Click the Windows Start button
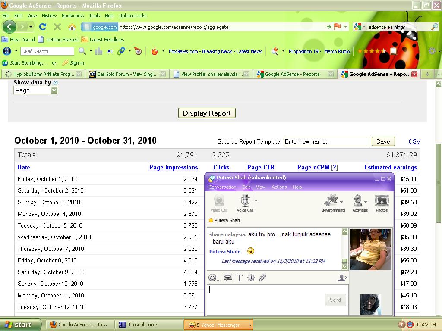Viewport: 442px width, 331px height. (21, 325)
